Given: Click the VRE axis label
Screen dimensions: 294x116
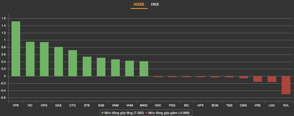Looking at the screenshot, I should coord(257,106).
